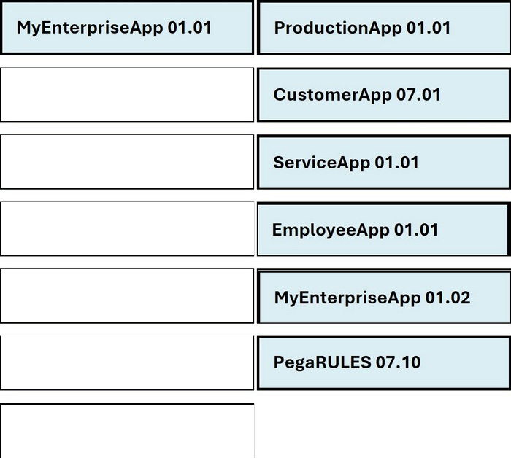Click the 07.10 version text in PegaRULES
511x458 pixels.
pos(398,362)
